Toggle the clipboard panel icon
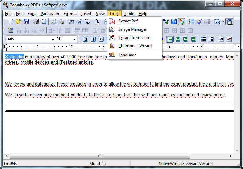Image resolution: width=243 pixels, height=169 pixels. (229, 21)
